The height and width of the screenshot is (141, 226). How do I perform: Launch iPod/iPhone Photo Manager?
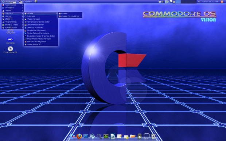(x=41, y=39)
